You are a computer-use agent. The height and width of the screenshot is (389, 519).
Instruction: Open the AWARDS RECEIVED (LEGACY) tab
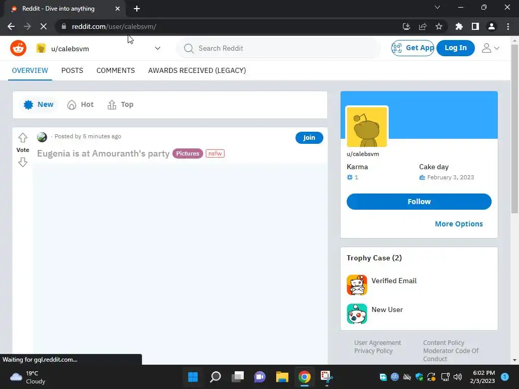tap(197, 70)
